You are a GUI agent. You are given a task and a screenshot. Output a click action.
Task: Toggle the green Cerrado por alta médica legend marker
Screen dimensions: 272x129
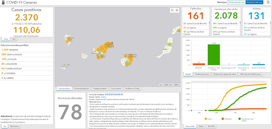(x=239, y=119)
